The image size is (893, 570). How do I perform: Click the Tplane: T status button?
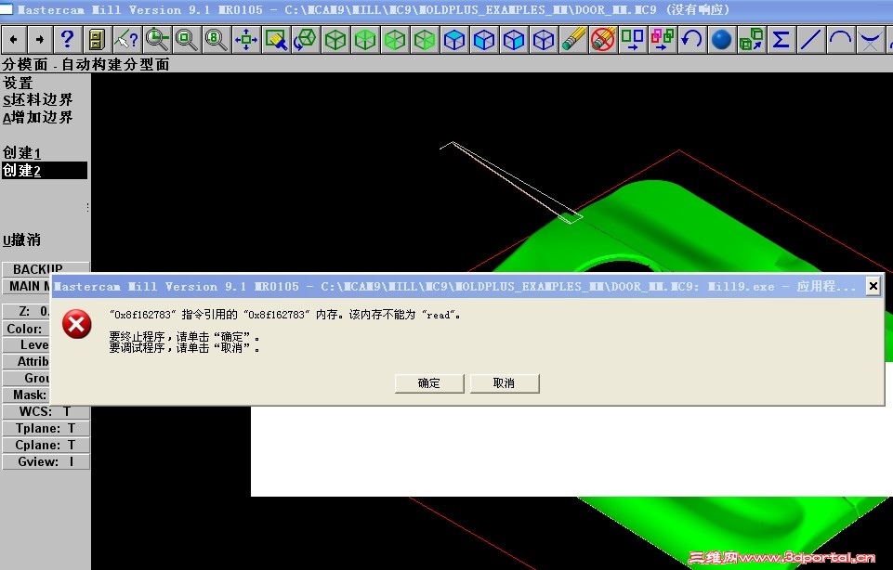click(x=46, y=428)
